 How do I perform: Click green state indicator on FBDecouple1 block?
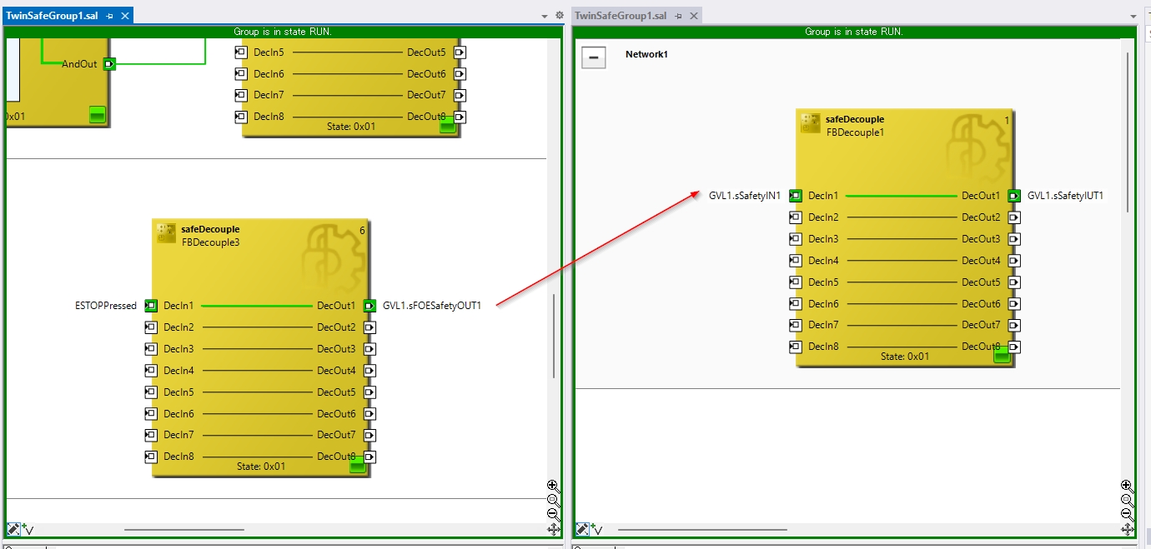tap(1002, 356)
